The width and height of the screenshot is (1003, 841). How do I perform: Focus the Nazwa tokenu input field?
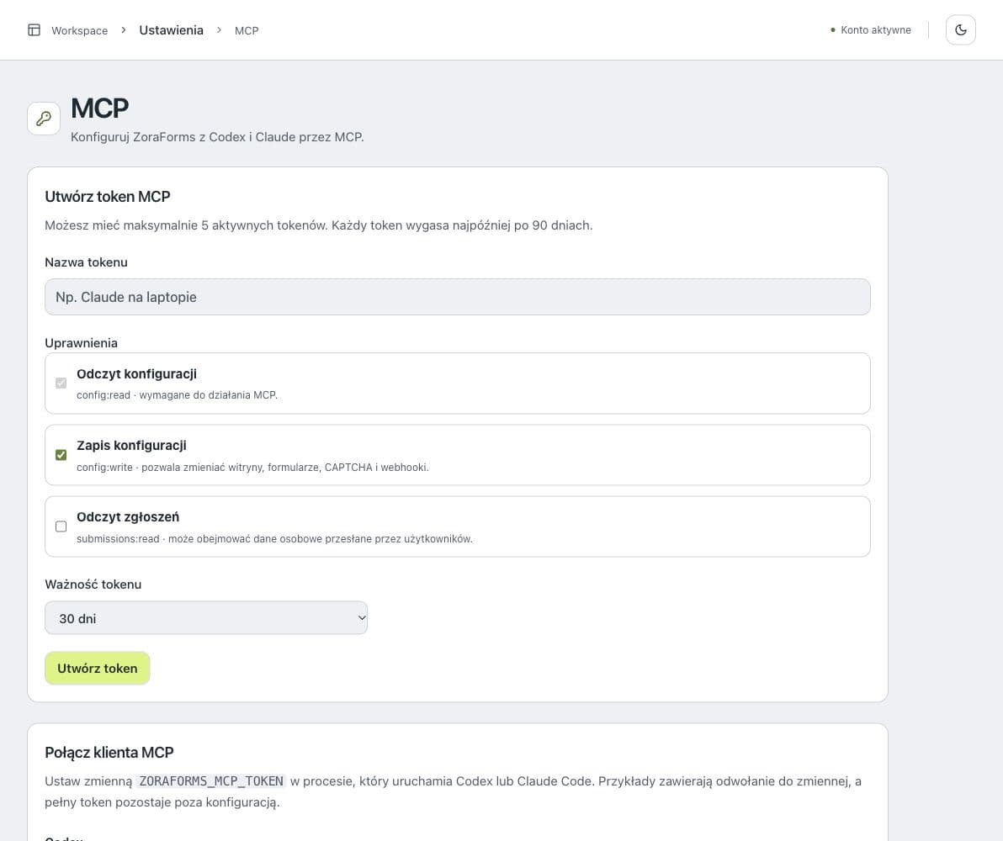click(458, 297)
